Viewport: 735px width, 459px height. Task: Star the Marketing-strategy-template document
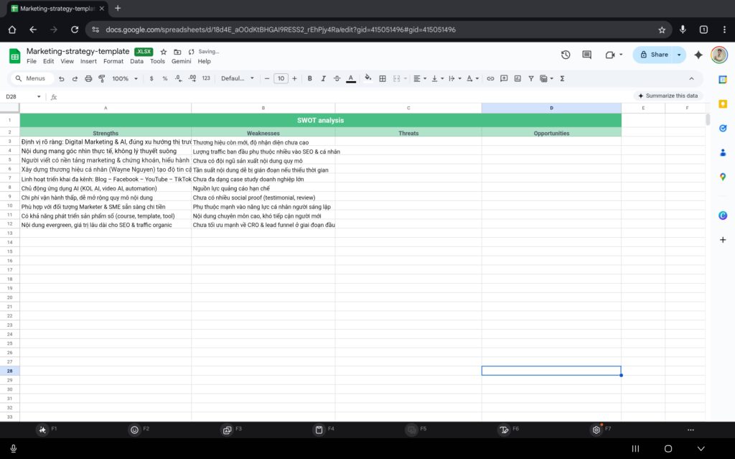point(164,52)
